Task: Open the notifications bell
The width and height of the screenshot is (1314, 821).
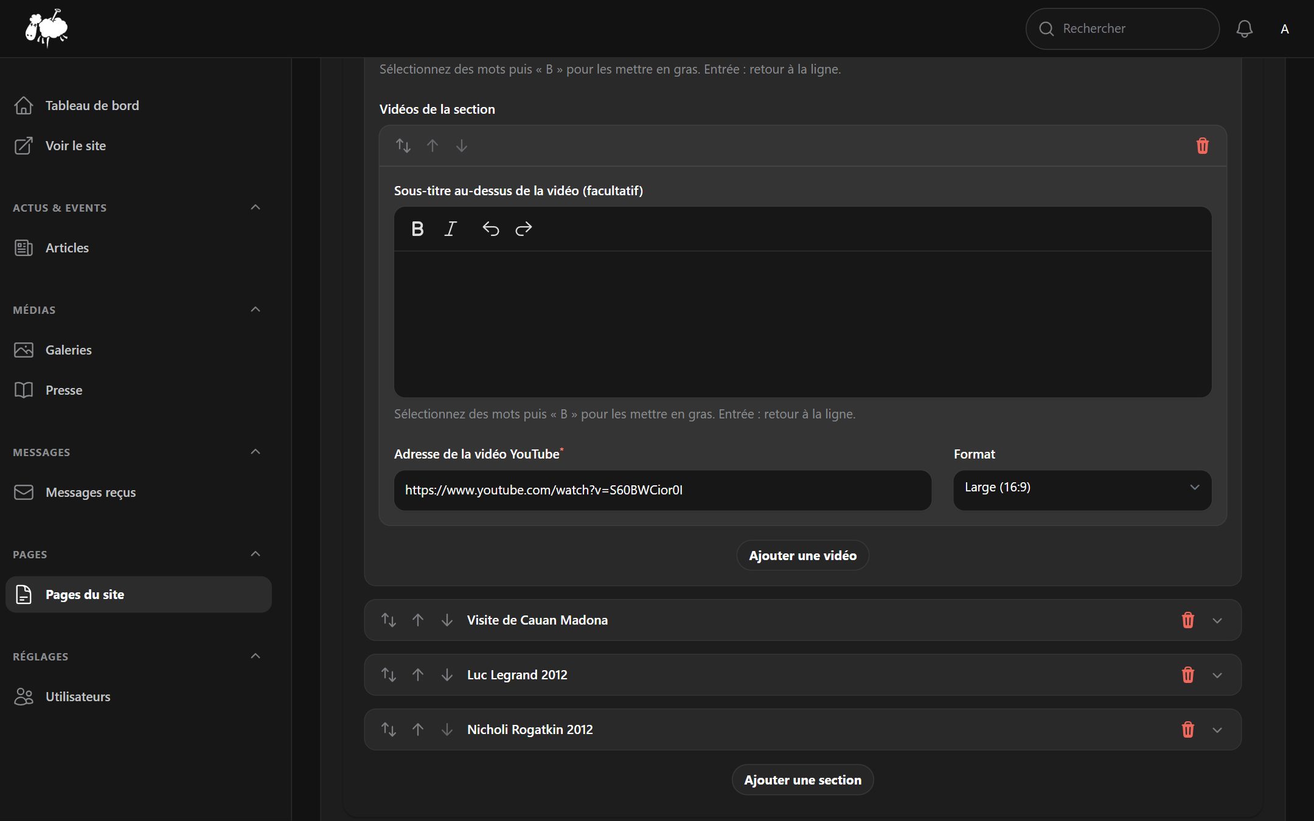Action: pyautogui.click(x=1244, y=29)
